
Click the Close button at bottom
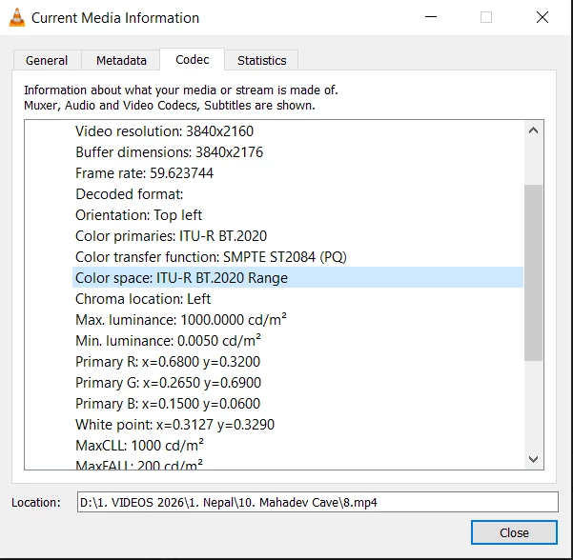[514, 532]
